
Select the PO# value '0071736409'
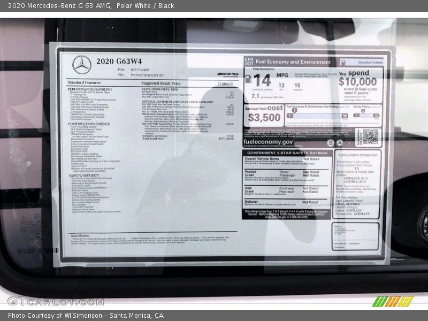point(140,70)
